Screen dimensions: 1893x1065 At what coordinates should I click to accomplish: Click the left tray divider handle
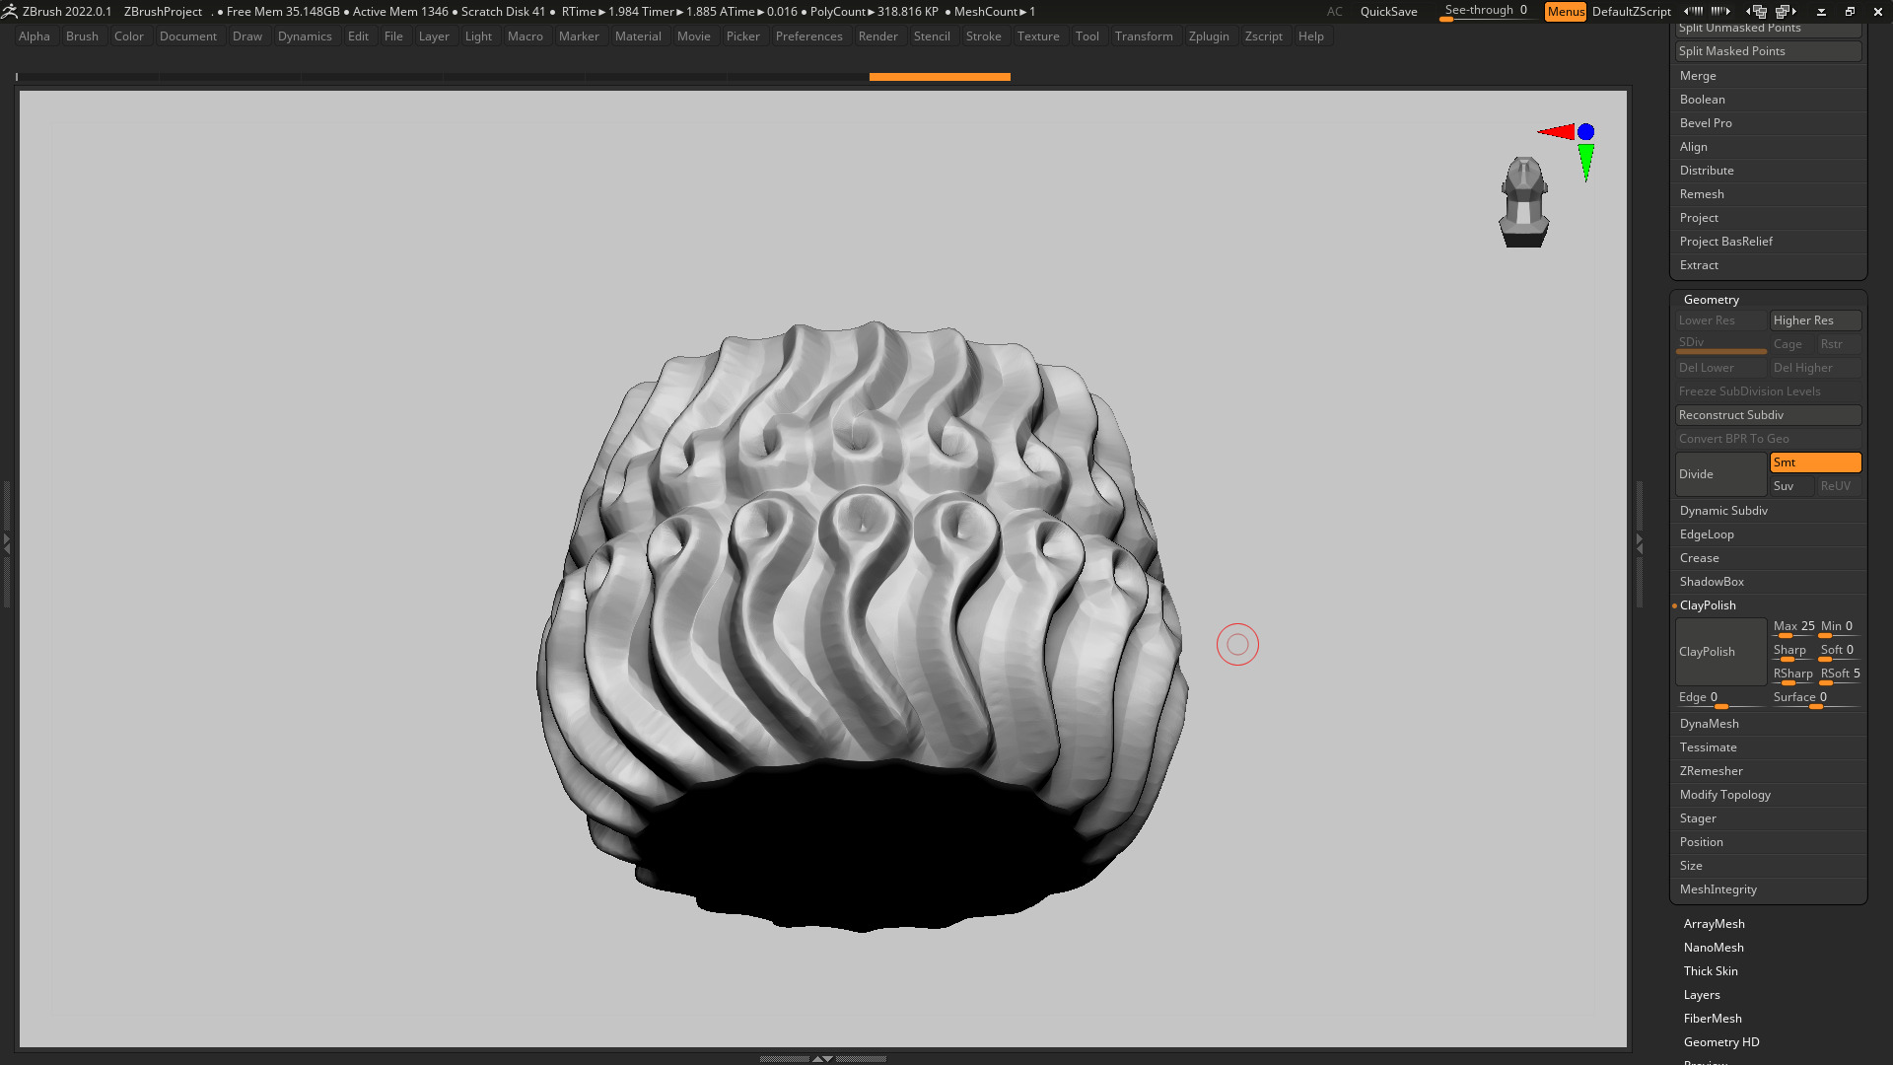(6, 542)
